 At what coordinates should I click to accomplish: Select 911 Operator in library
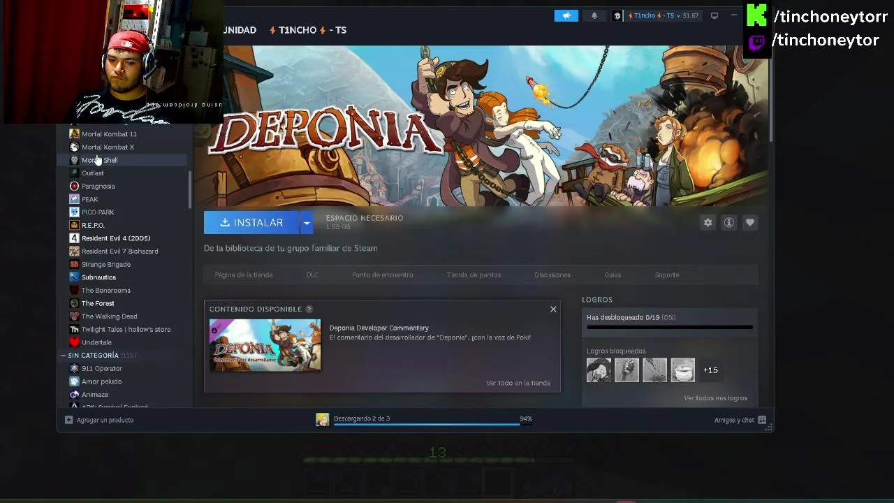pos(102,369)
